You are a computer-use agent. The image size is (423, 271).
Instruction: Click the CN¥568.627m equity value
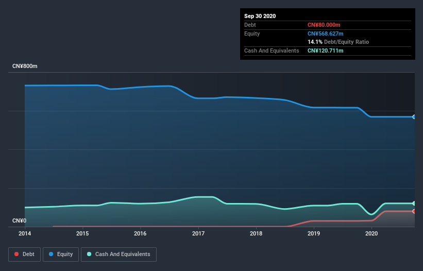click(325, 33)
